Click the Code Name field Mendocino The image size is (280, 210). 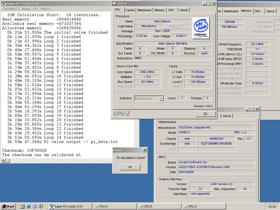(x=149, y=26)
